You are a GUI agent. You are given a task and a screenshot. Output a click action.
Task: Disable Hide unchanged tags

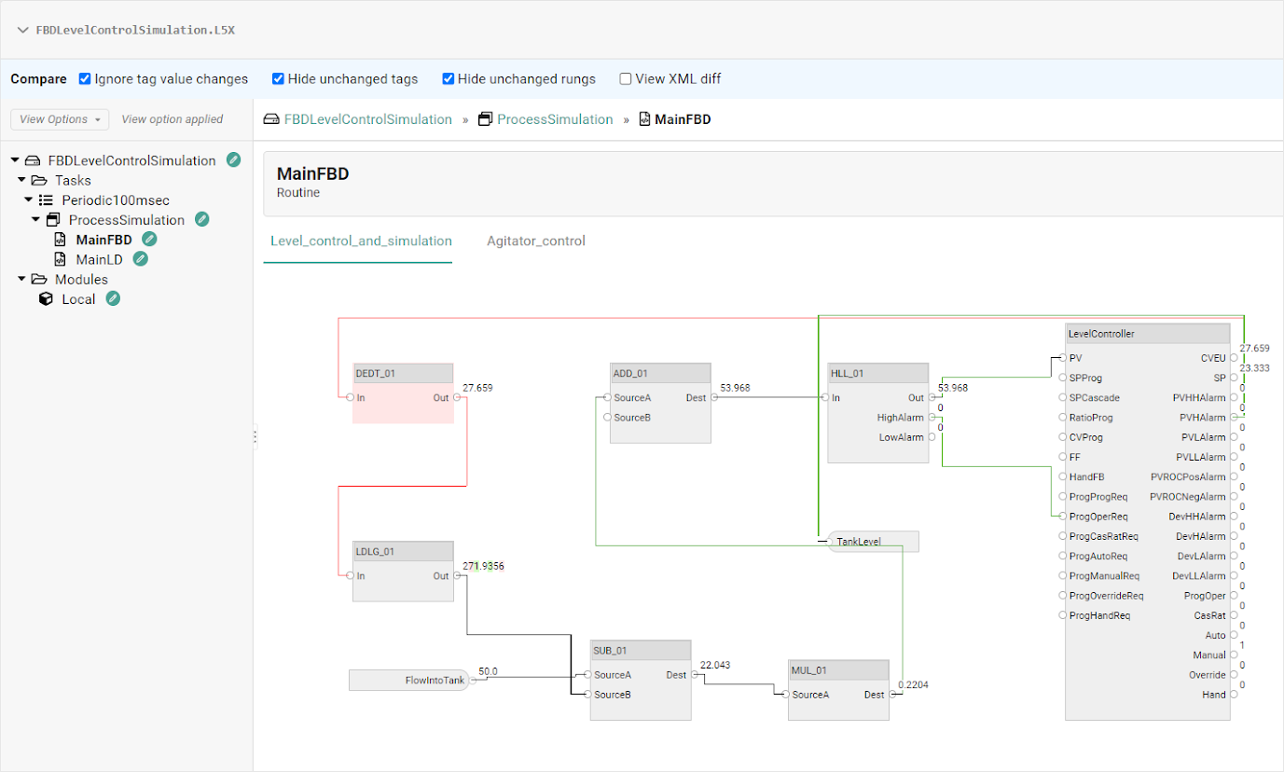278,78
